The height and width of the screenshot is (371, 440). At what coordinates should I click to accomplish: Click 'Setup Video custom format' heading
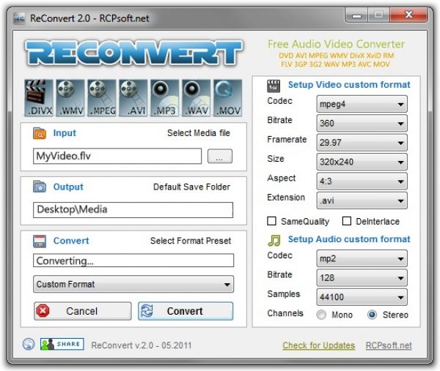tap(349, 85)
